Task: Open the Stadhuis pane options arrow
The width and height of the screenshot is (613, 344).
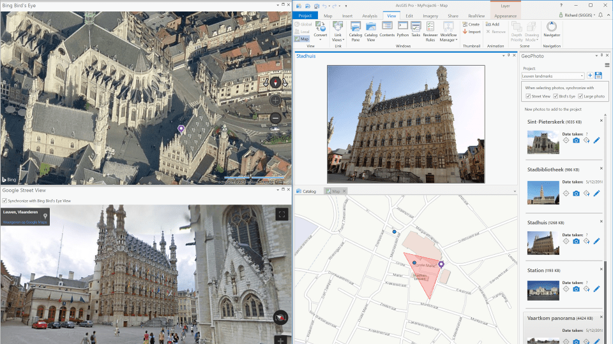Action: (x=503, y=56)
